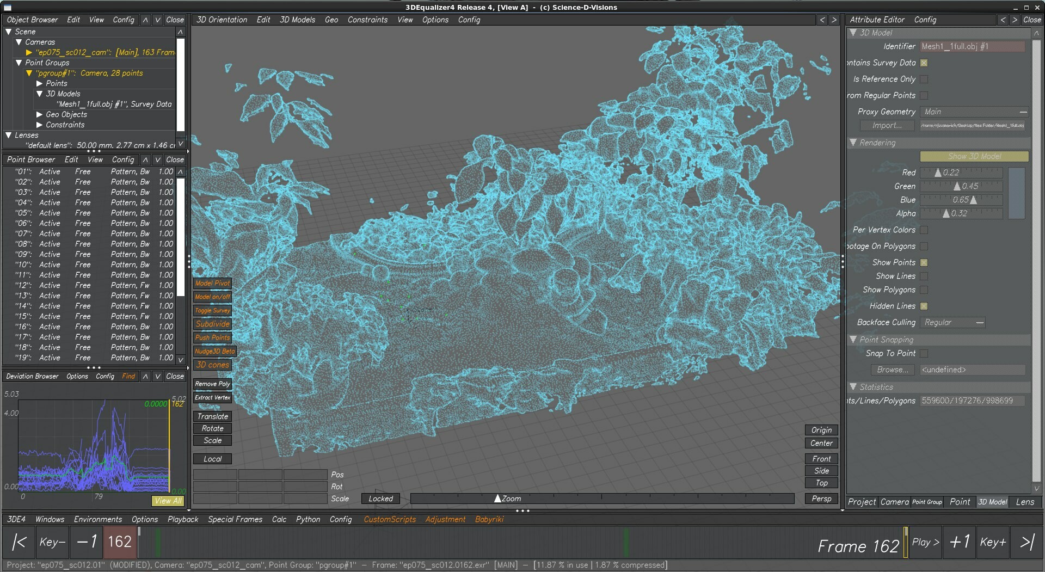Click right arrow in 3D Orientation header
1045x572 pixels.
click(x=834, y=20)
